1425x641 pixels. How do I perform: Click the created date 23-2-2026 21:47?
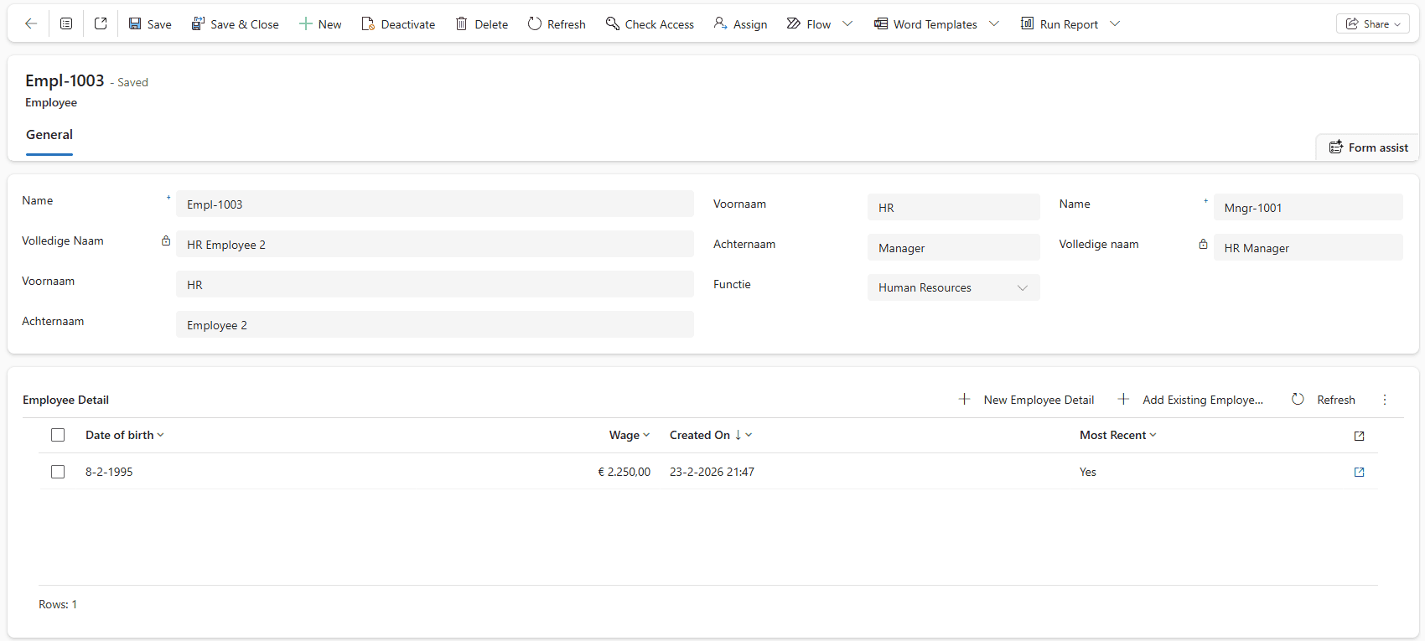(712, 472)
